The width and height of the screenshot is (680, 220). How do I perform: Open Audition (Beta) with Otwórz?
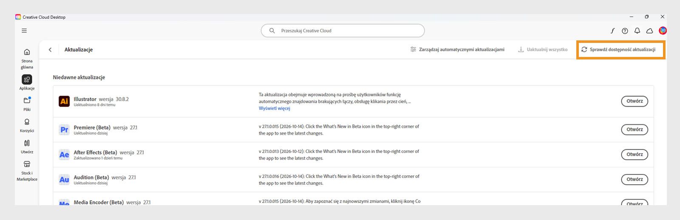pos(635,179)
